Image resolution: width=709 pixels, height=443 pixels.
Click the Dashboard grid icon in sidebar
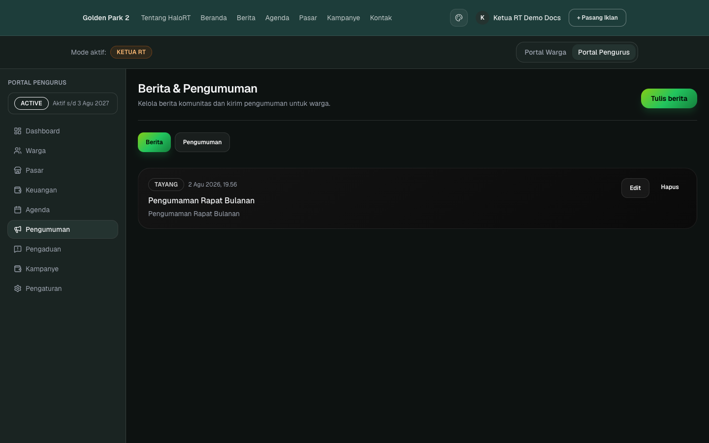18,131
